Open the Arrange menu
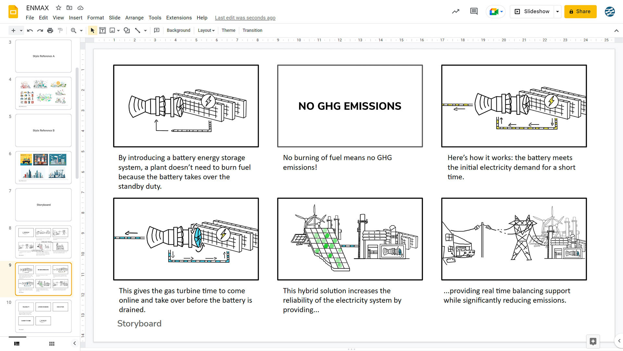 click(x=134, y=18)
